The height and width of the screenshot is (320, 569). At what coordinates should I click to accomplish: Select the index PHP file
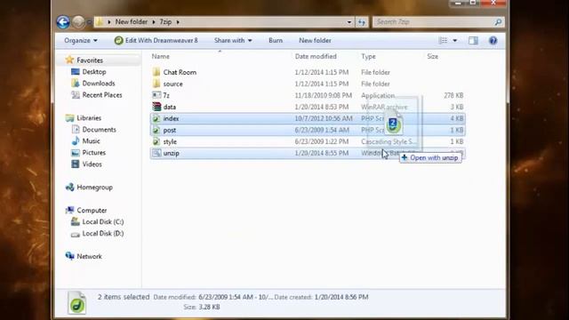pyautogui.click(x=308, y=118)
